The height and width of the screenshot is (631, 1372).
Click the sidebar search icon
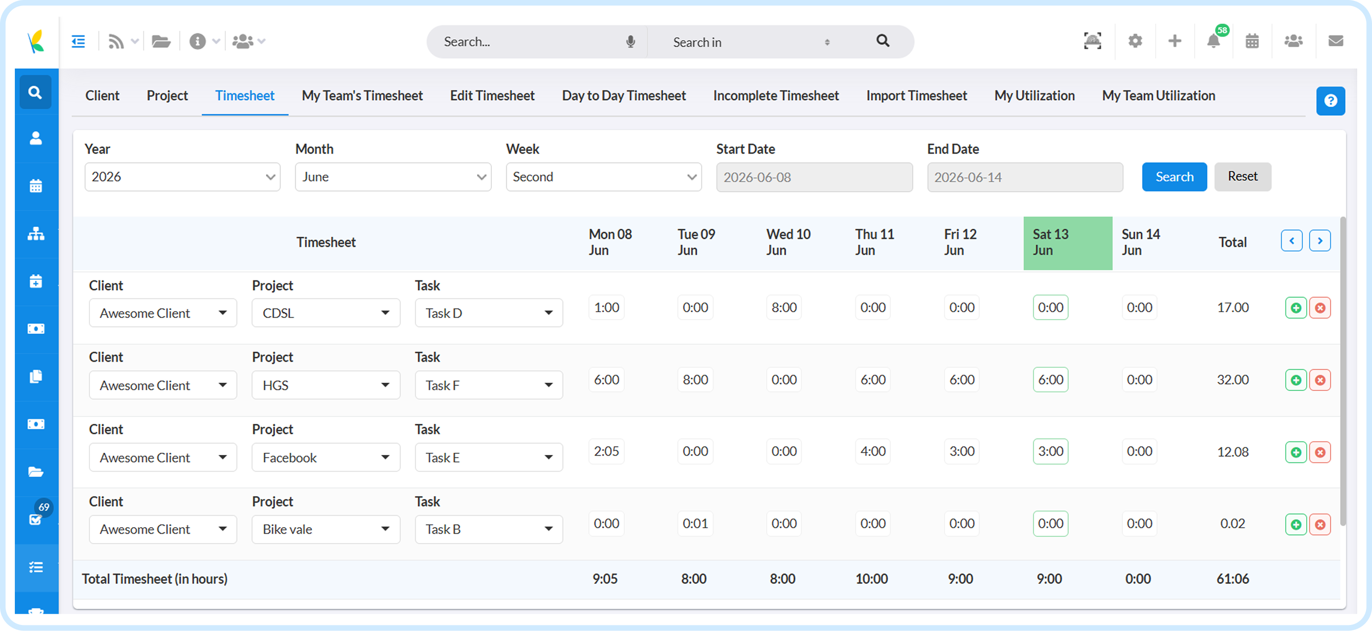35,92
